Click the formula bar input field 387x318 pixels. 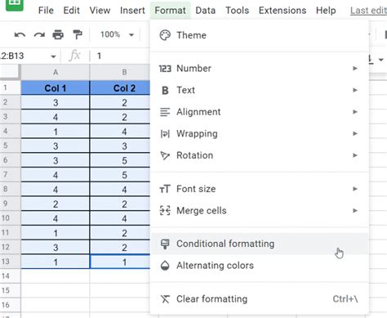pos(121,56)
